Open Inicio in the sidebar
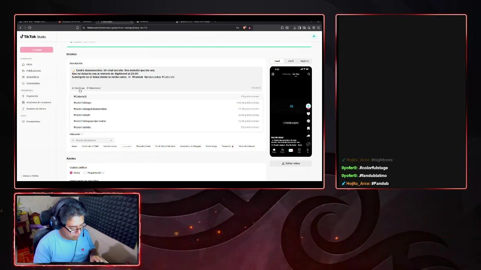Image resolution: width=481 pixels, height=270 pixels. pyautogui.click(x=29, y=64)
